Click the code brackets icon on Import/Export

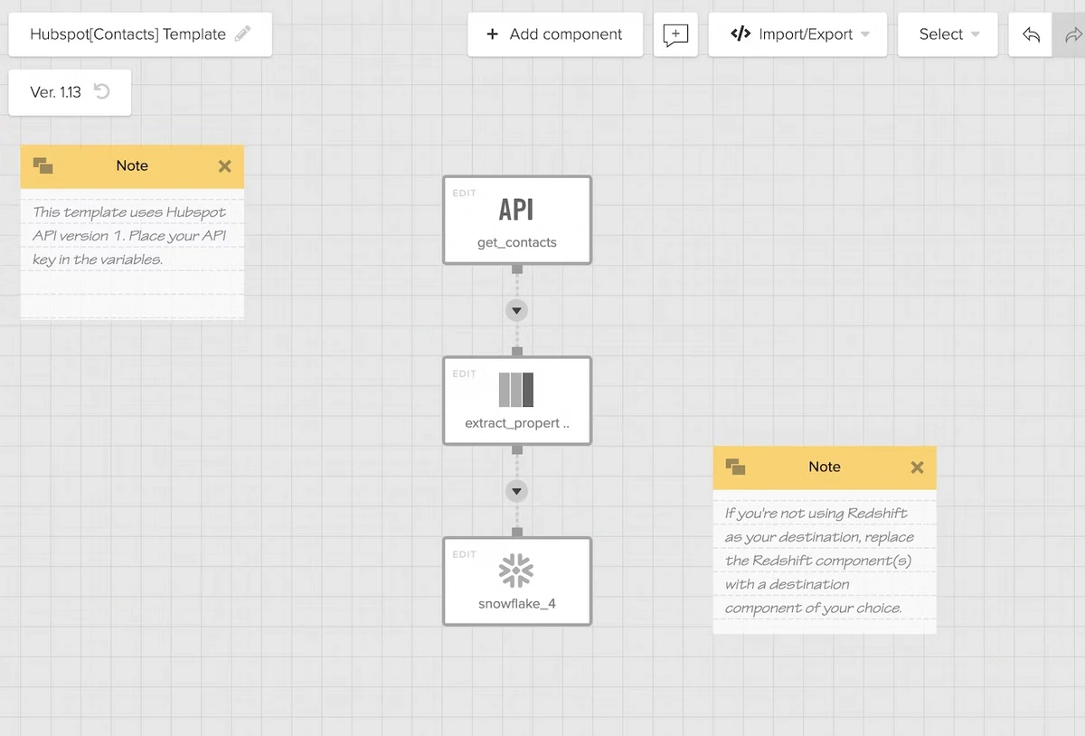pos(741,34)
